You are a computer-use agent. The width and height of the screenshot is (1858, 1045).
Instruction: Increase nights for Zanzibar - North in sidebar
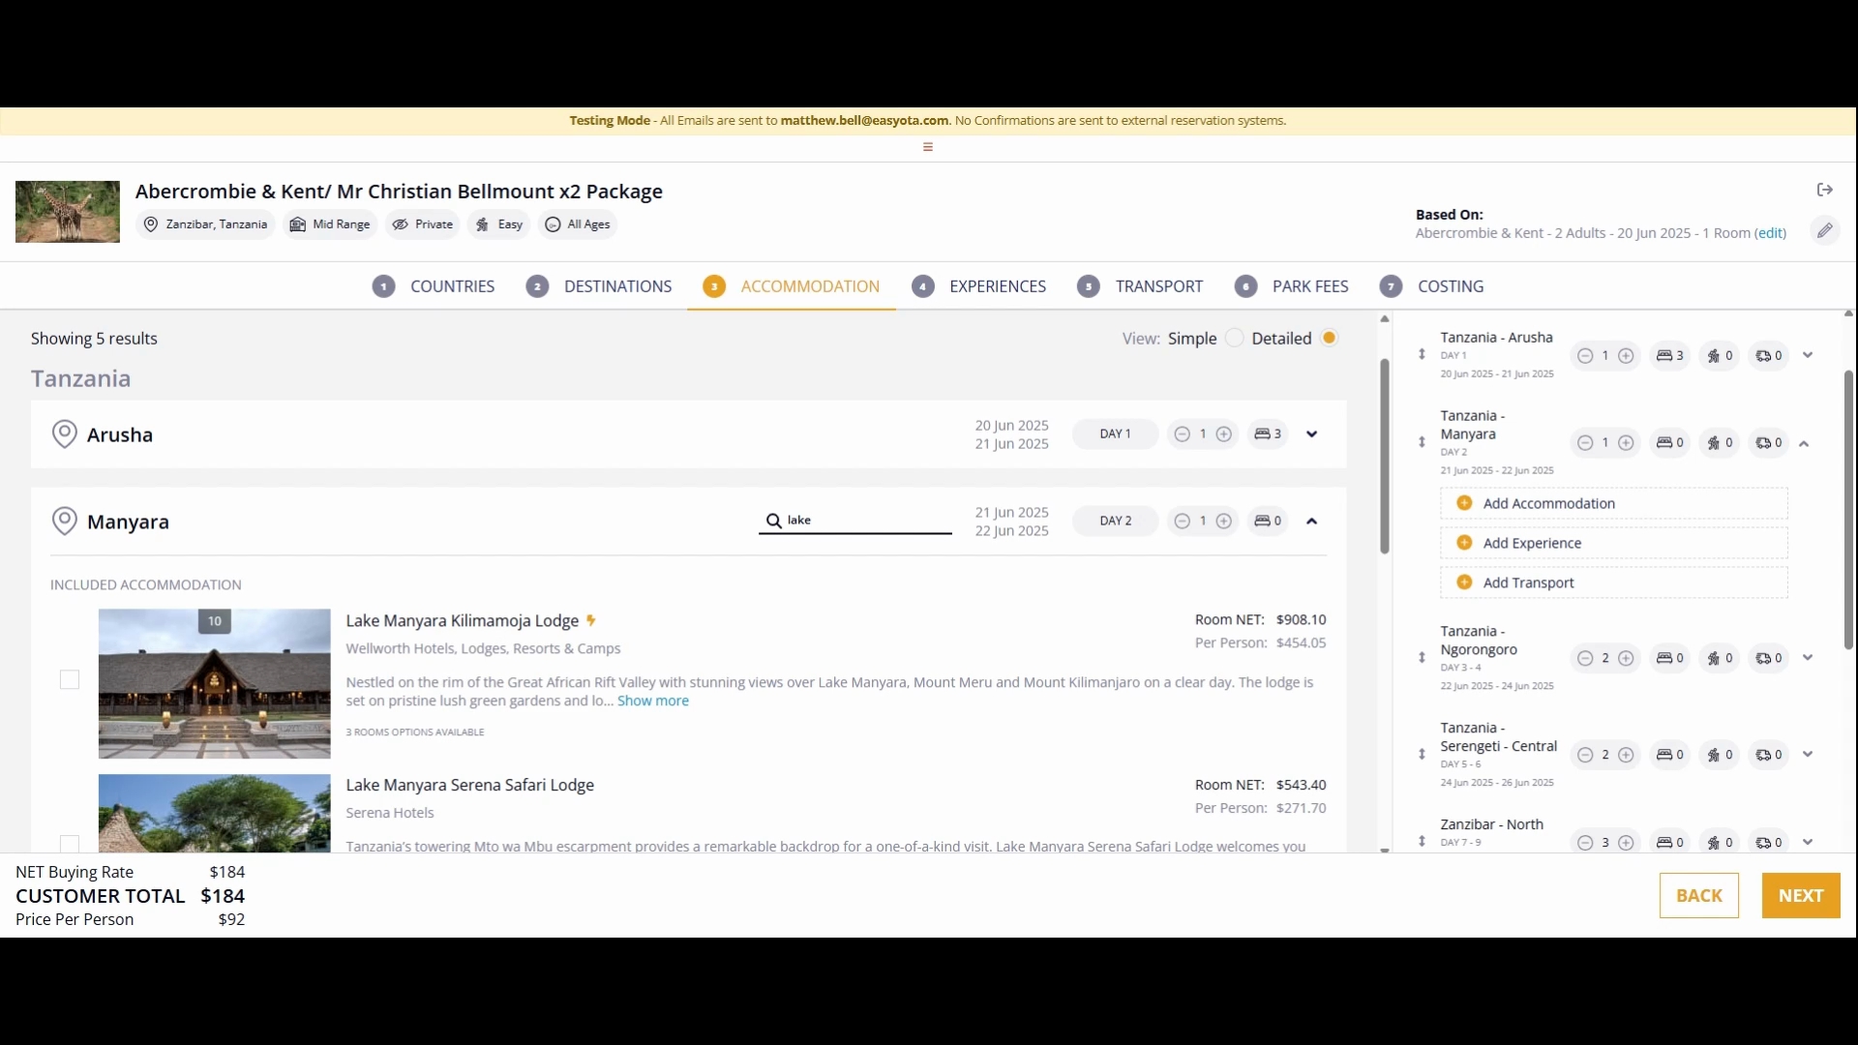point(1627,843)
